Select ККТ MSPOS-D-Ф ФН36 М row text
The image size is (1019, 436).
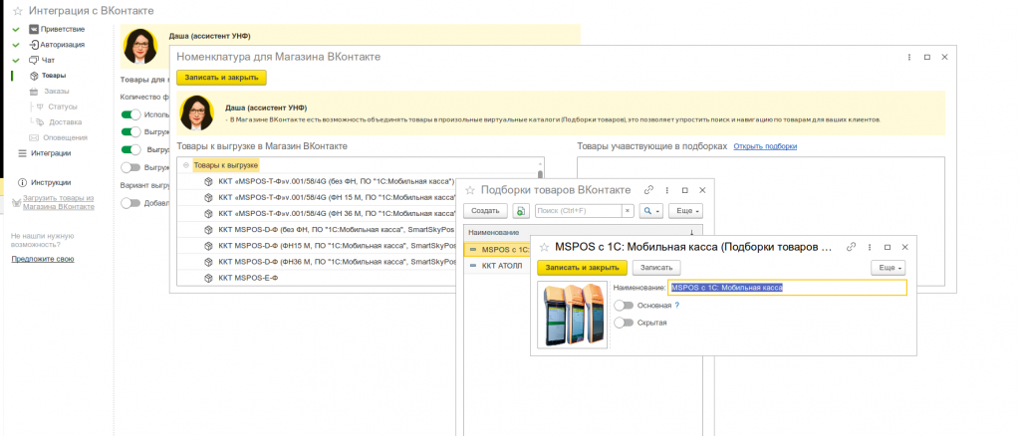point(338,262)
